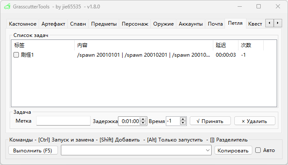
Task: Click the × Удалить button
Action: (x=254, y=121)
